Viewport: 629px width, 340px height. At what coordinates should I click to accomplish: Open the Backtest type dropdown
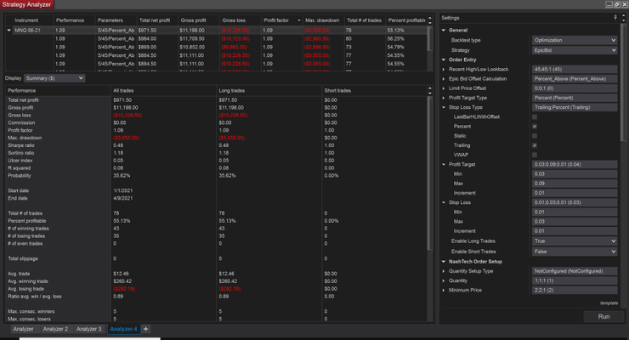click(574, 40)
